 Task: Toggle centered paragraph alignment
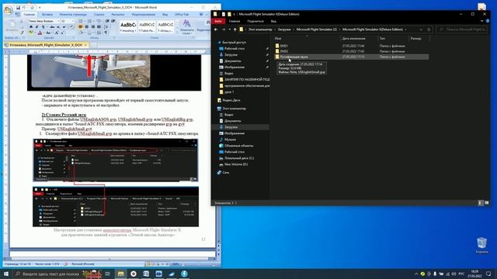pos(86,27)
